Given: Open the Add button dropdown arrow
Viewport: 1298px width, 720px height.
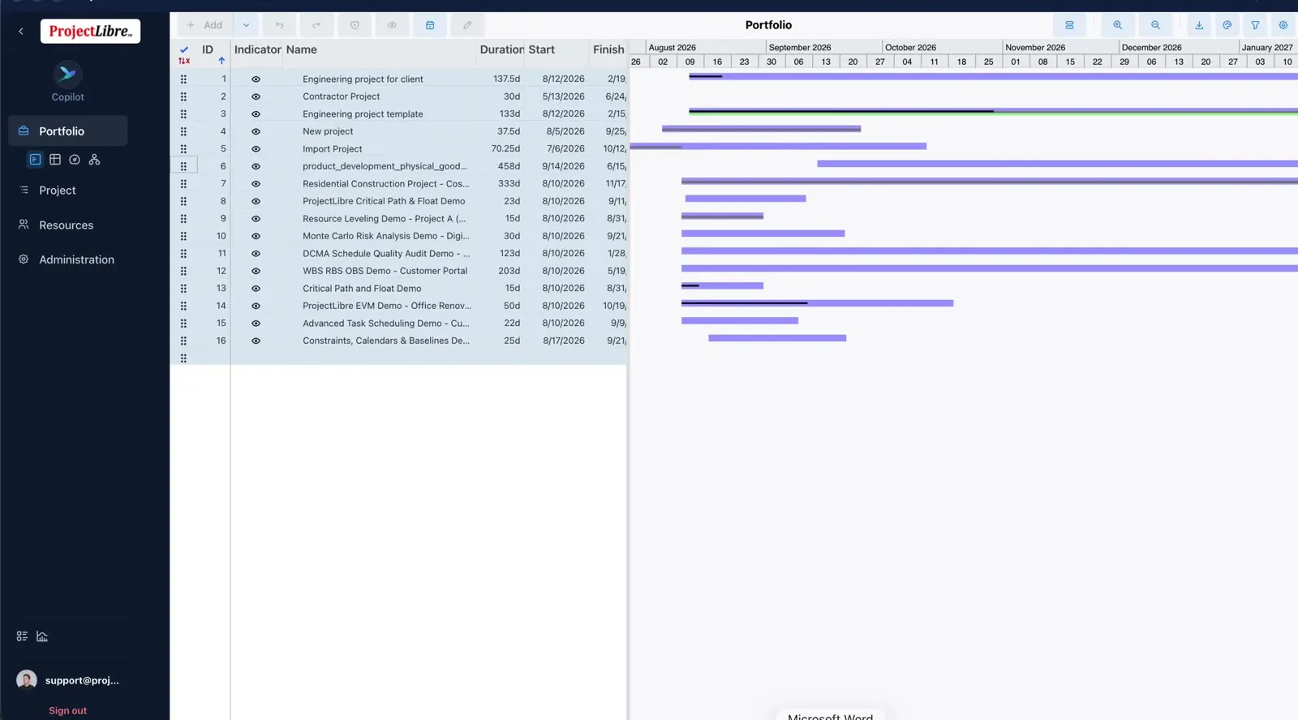Looking at the screenshot, I should tap(246, 25).
